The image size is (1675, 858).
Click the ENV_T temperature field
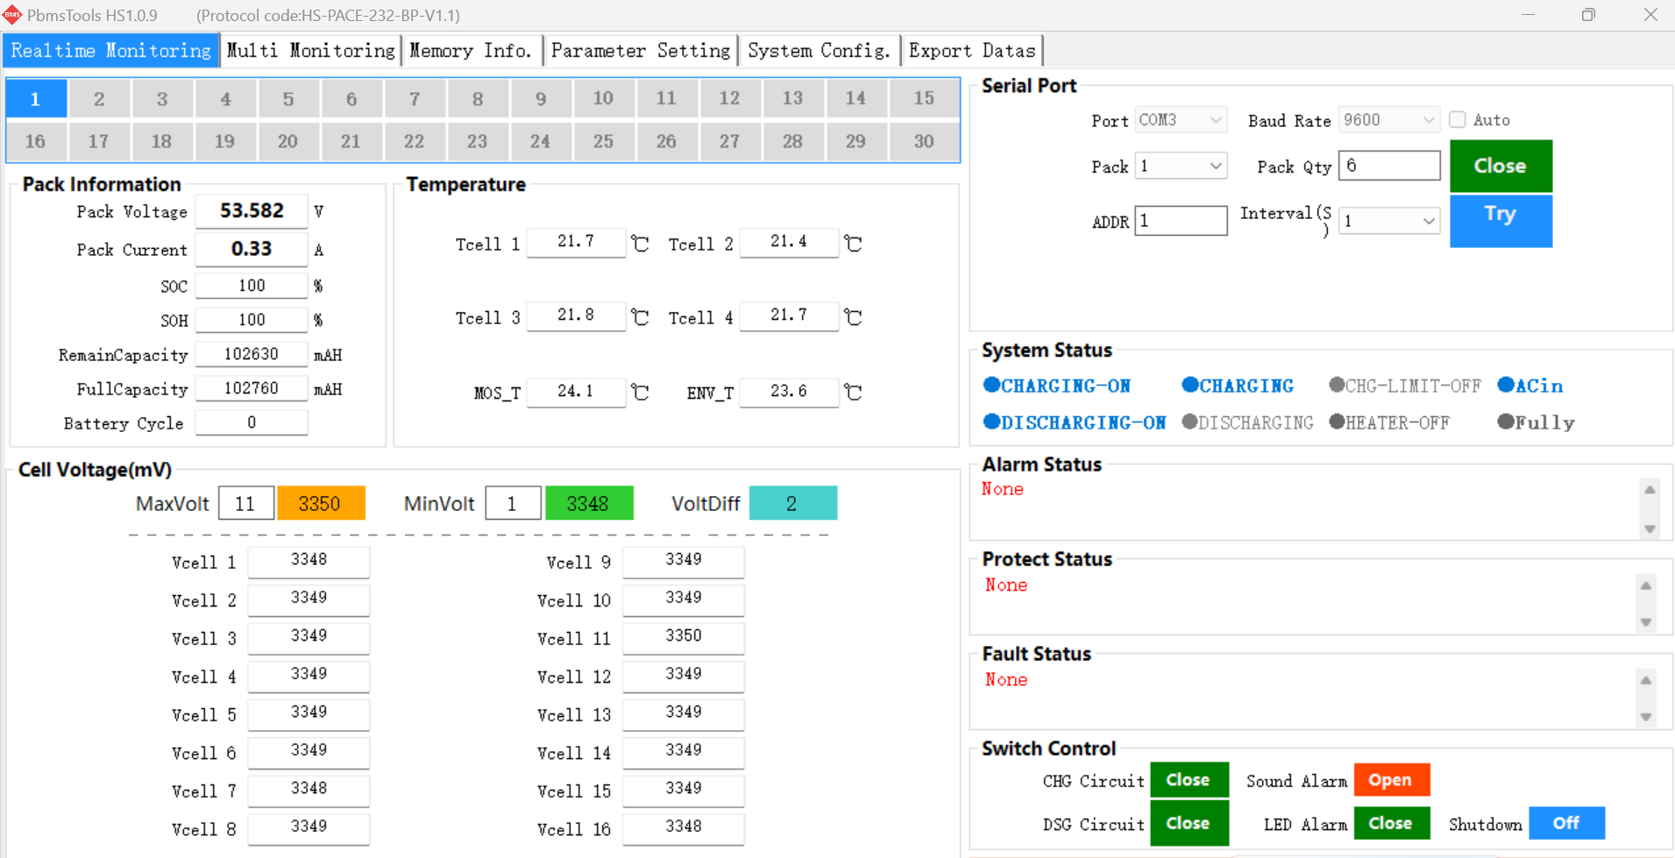click(789, 392)
